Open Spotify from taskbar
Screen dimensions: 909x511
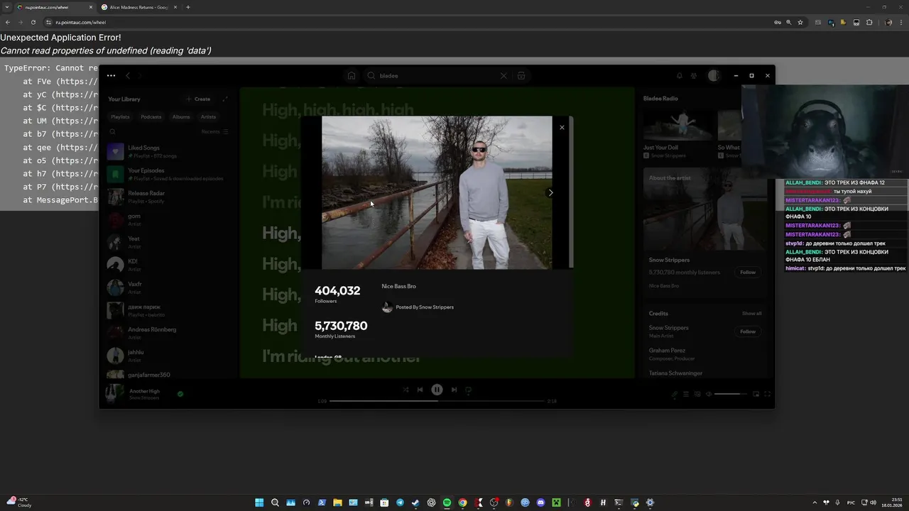pyautogui.click(x=447, y=502)
